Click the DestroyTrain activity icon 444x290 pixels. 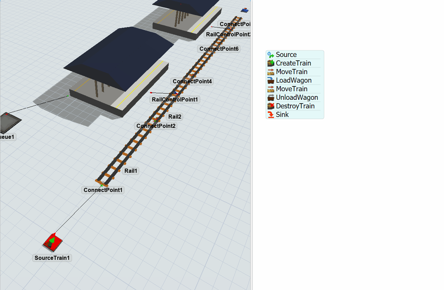pyautogui.click(x=271, y=106)
